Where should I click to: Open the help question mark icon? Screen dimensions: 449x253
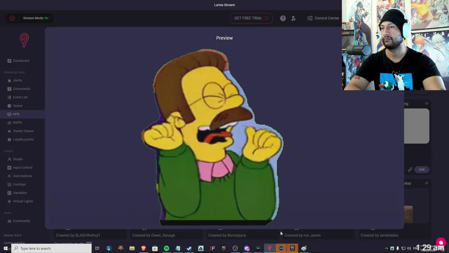point(283,18)
